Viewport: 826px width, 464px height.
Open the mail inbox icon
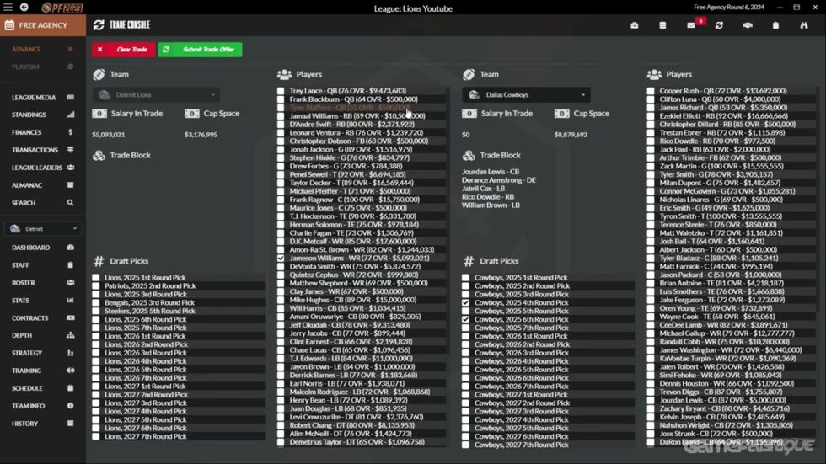[x=691, y=25]
